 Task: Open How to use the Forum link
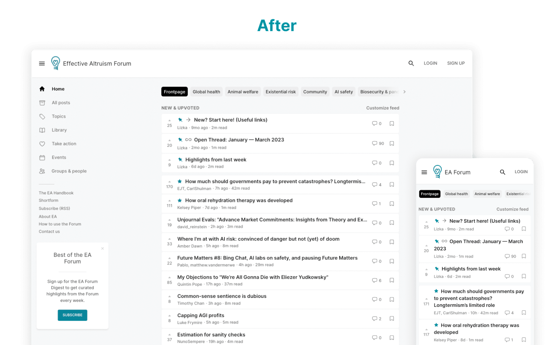pyautogui.click(x=60, y=224)
